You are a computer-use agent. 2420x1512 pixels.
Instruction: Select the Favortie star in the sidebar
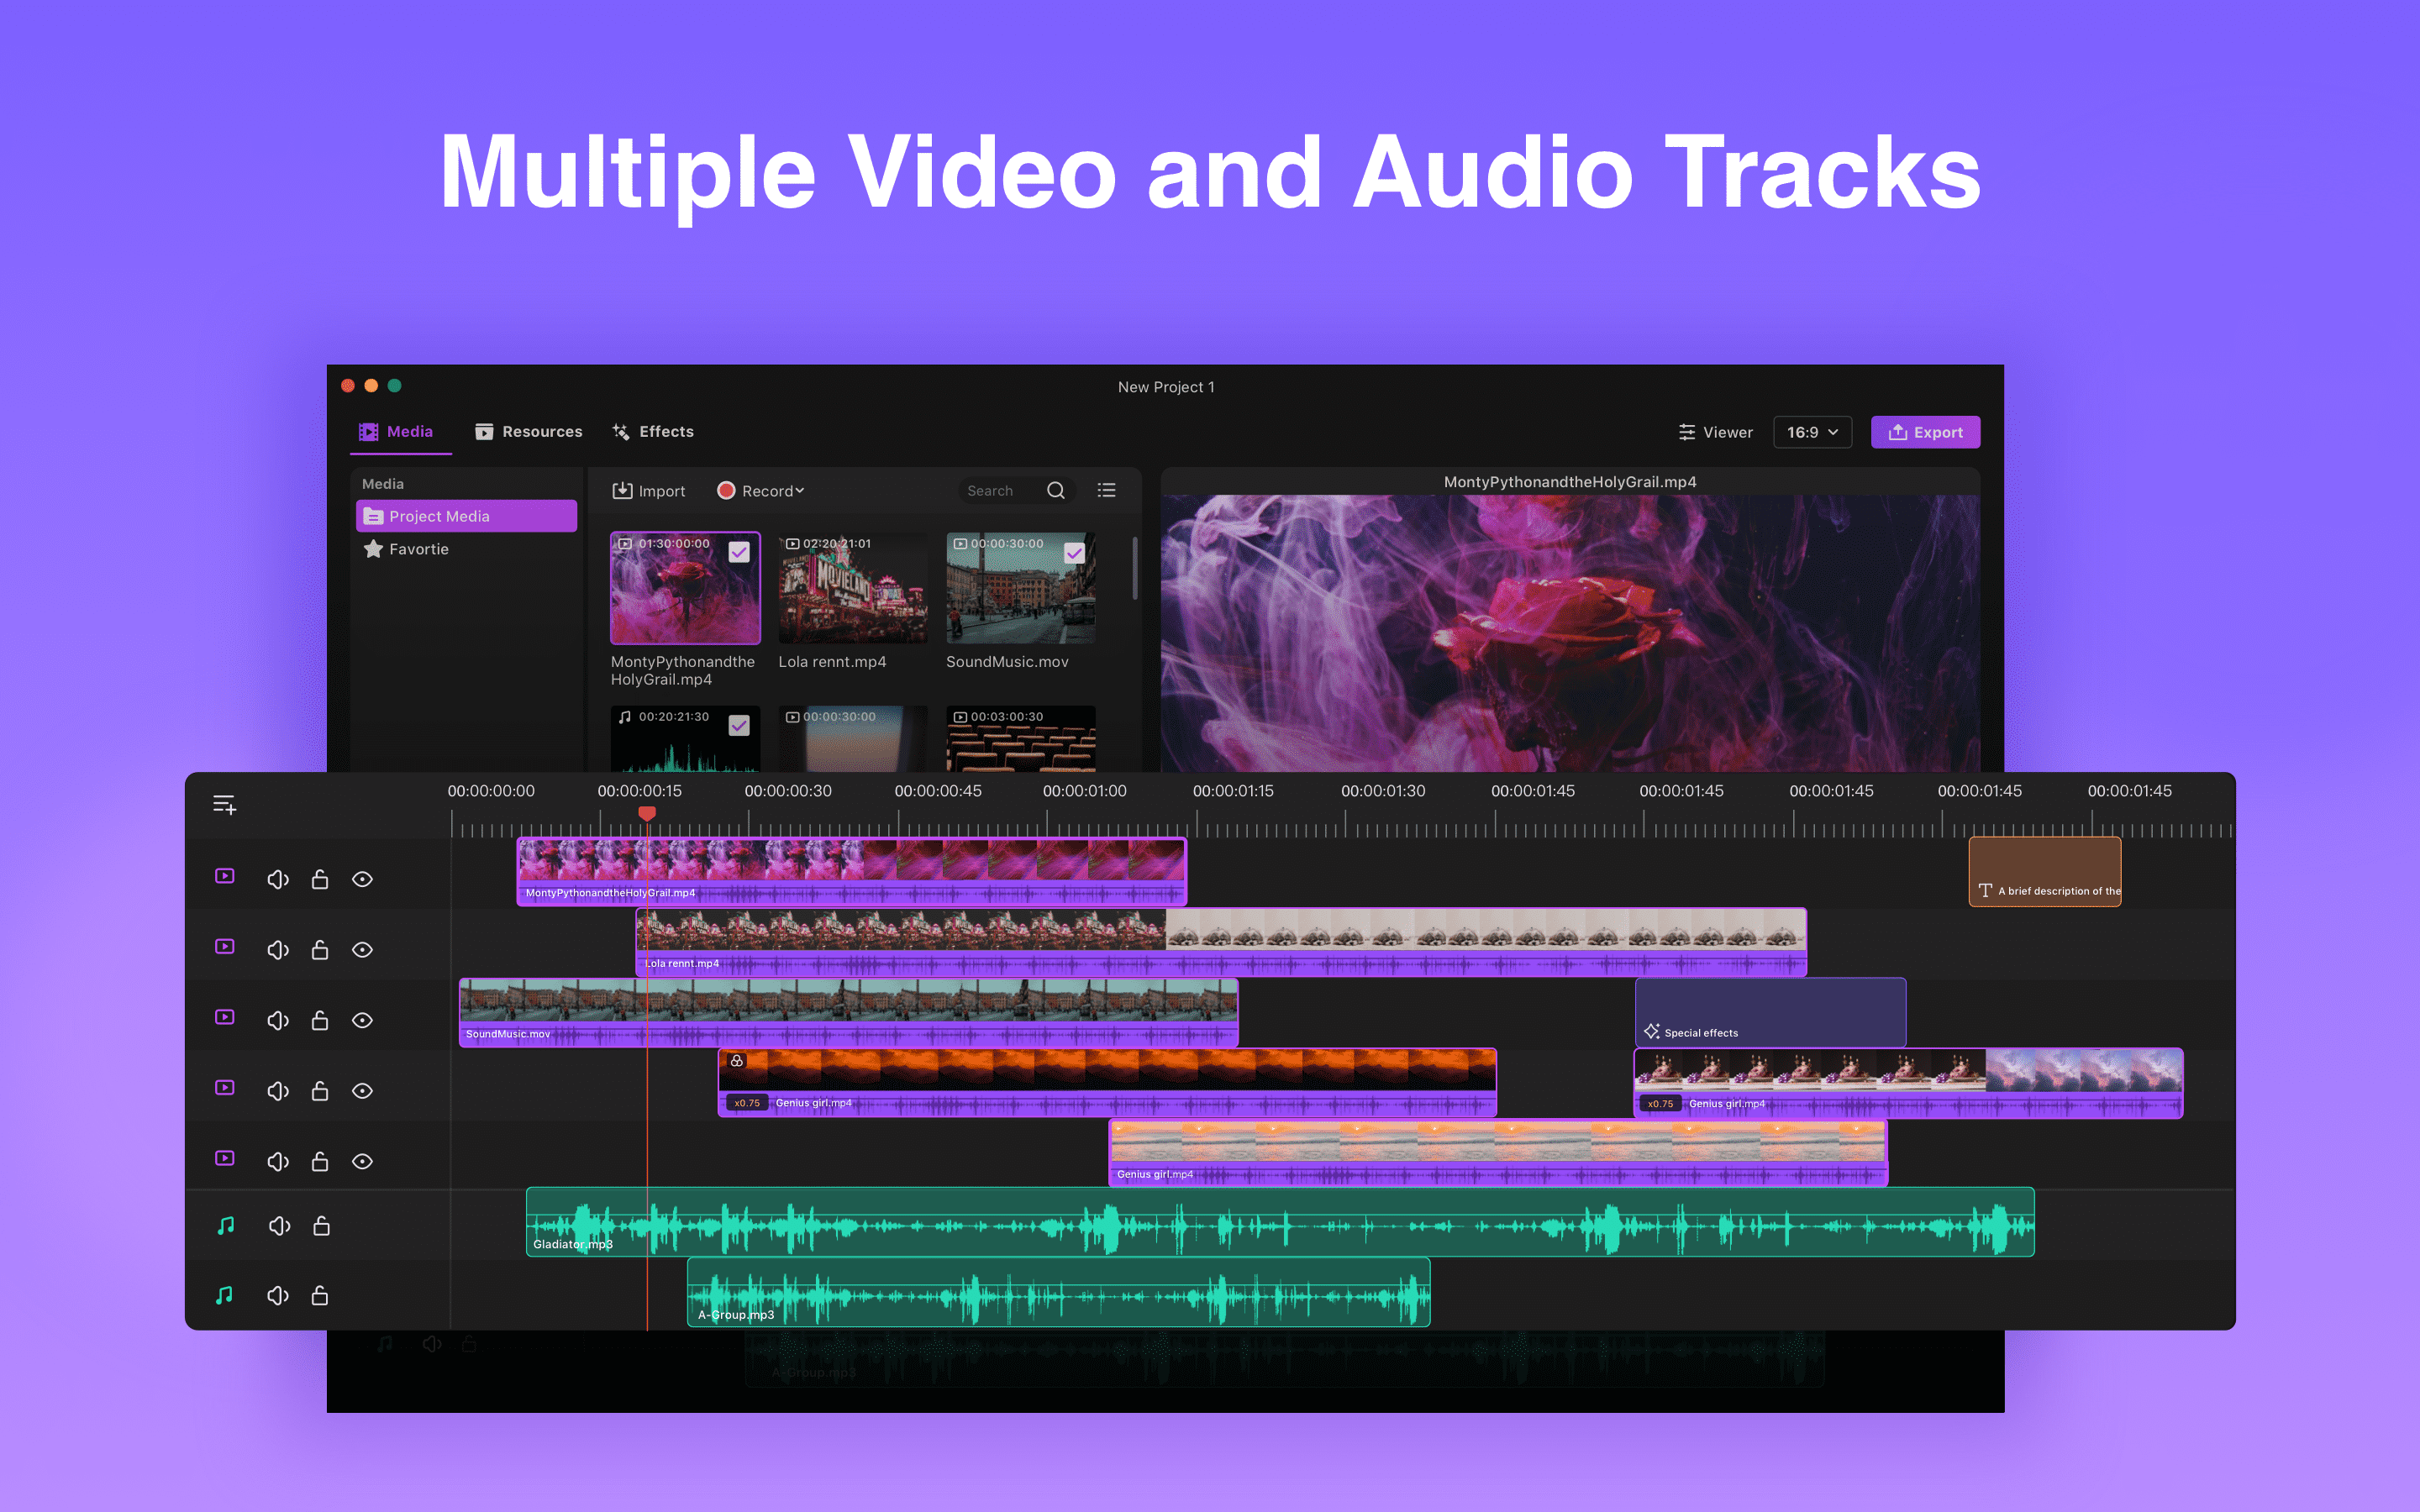click(x=419, y=549)
